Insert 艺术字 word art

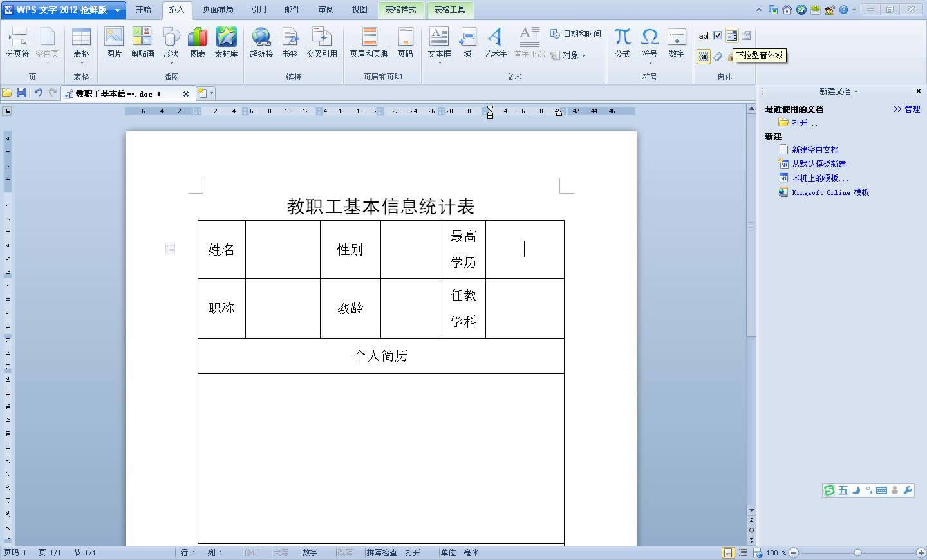[496, 43]
